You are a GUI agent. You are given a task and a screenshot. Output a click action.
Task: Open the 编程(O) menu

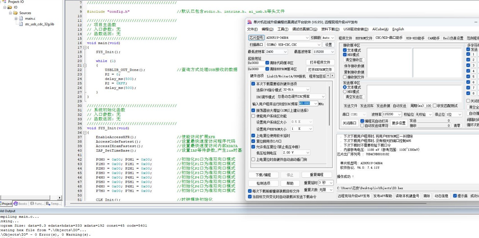click(x=267, y=29)
